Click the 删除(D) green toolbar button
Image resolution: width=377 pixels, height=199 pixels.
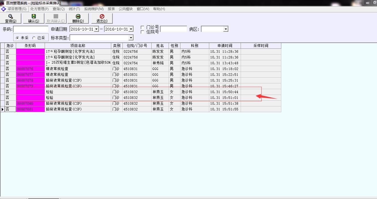(78, 18)
